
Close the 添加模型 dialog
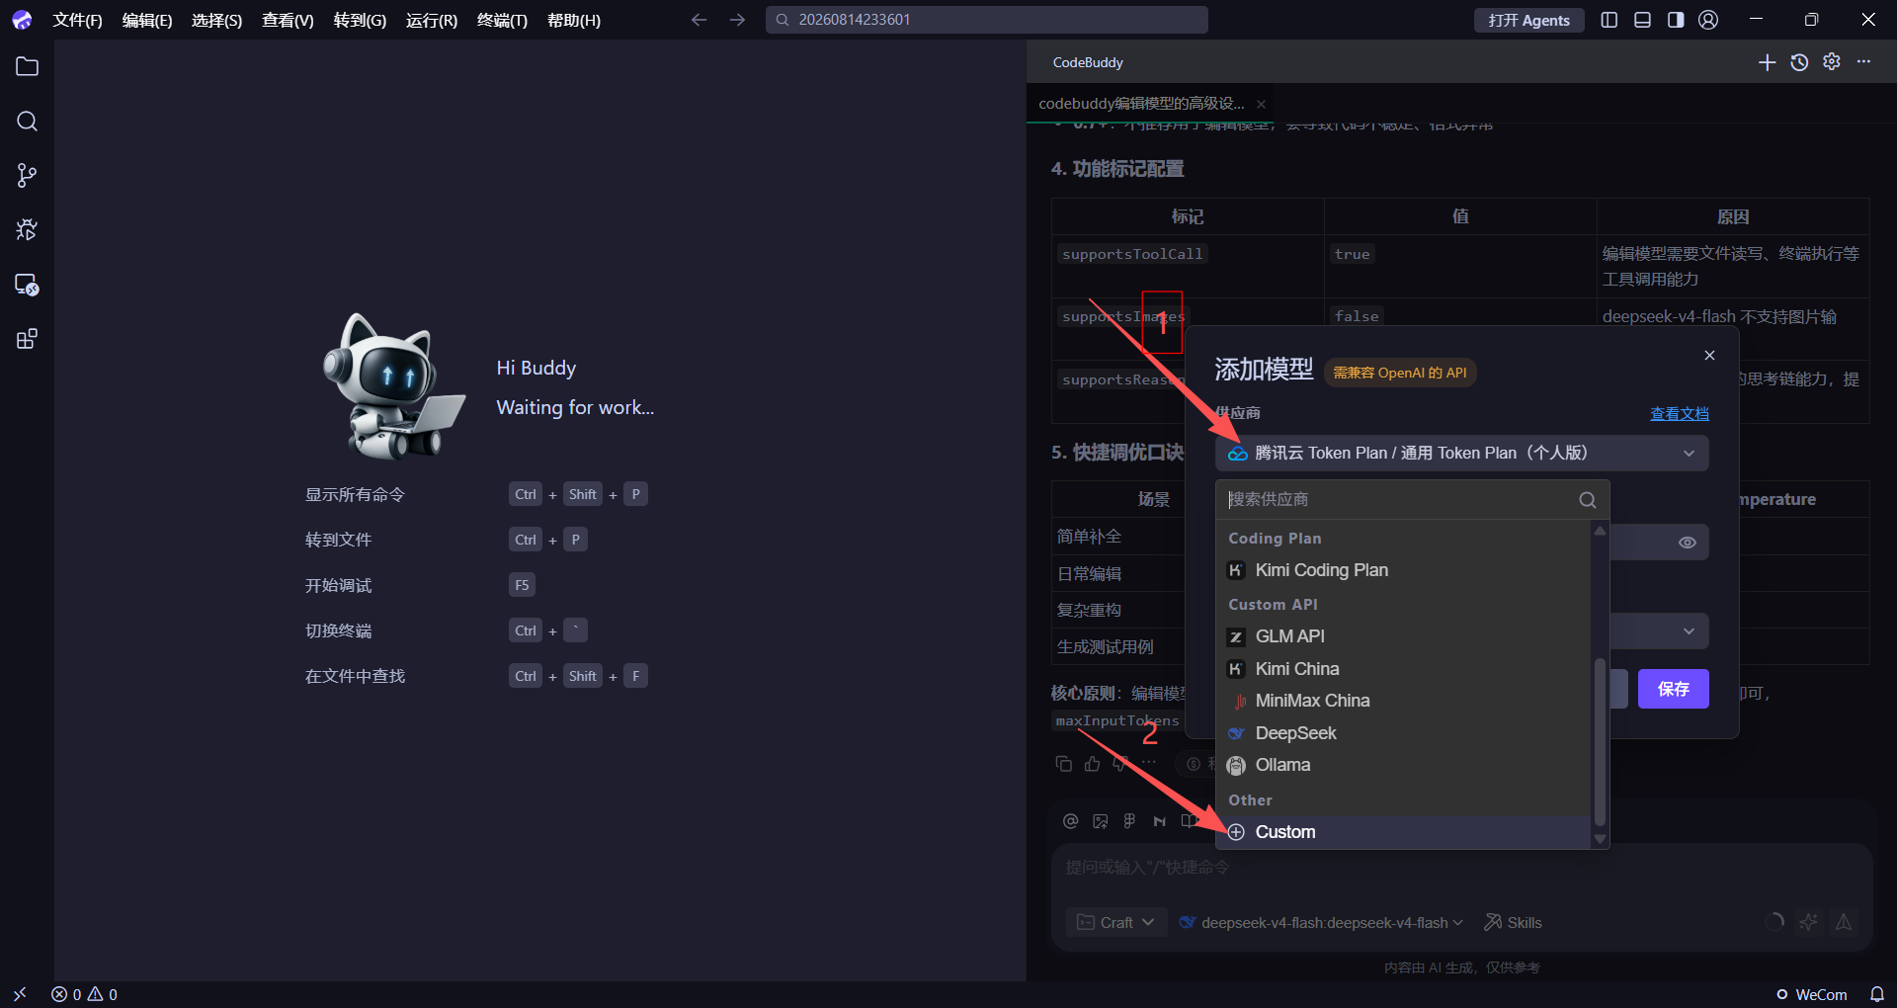[x=1709, y=356]
